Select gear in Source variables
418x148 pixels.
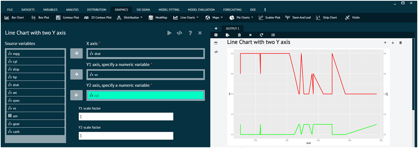click(36, 124)
